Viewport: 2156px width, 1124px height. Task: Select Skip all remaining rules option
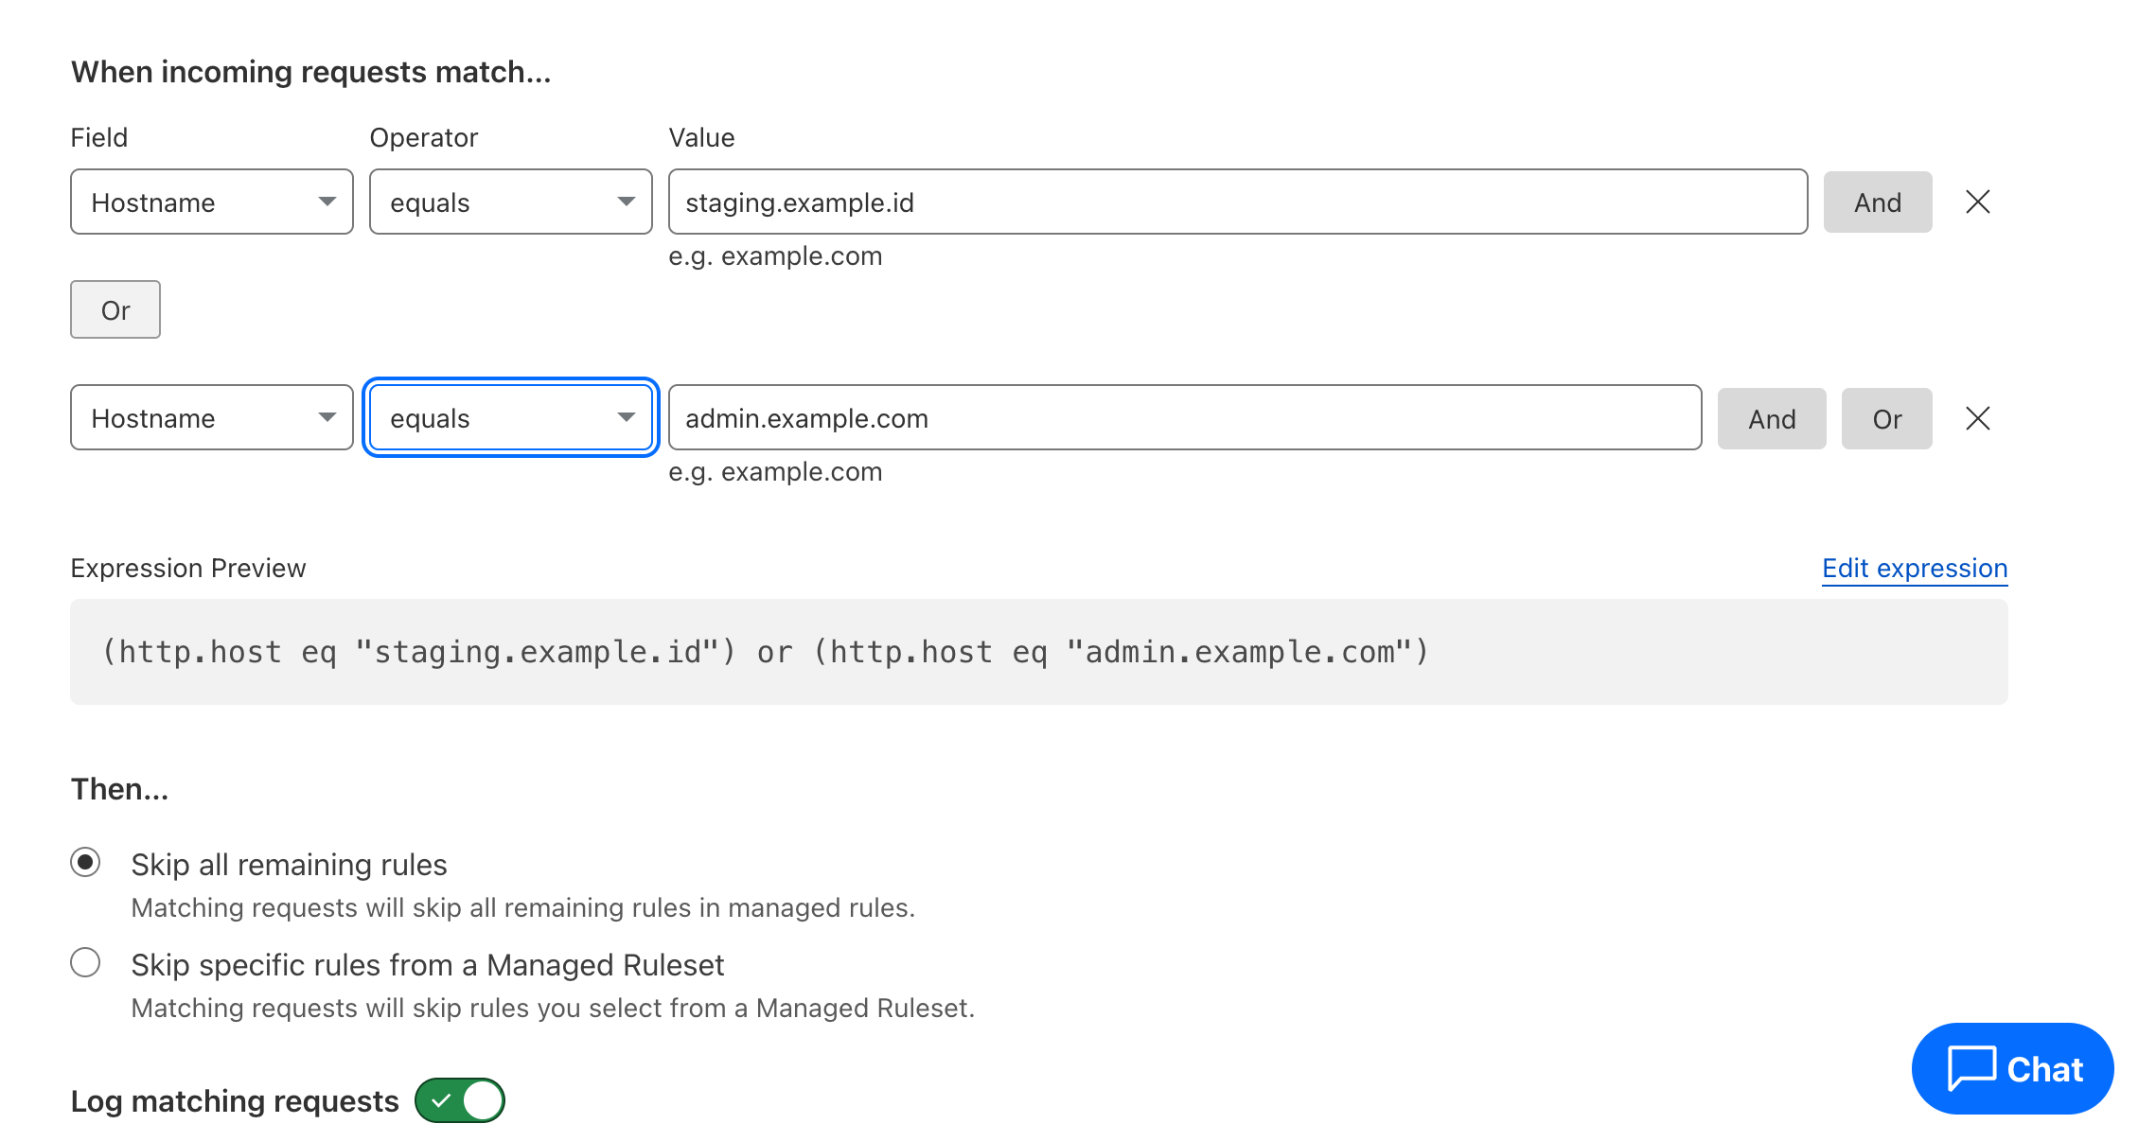coord(85,863)
